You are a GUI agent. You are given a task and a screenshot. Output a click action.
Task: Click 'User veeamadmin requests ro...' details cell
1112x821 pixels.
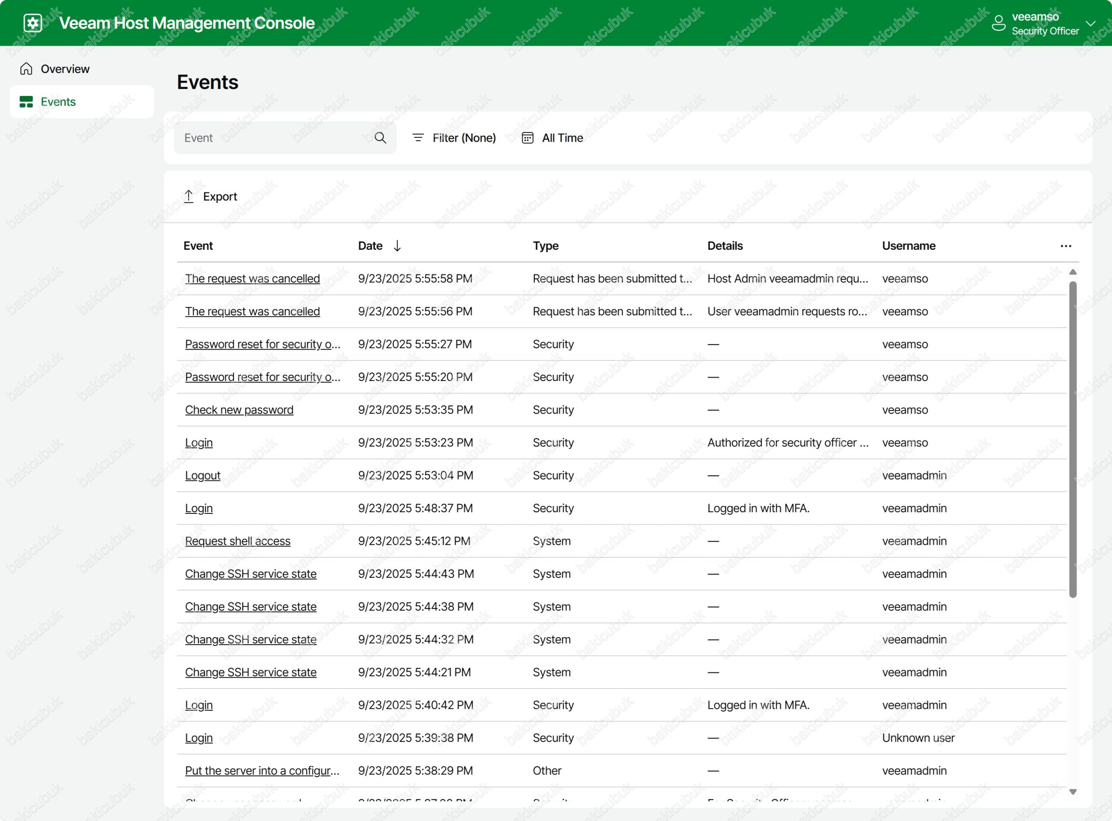coord(787,311)
